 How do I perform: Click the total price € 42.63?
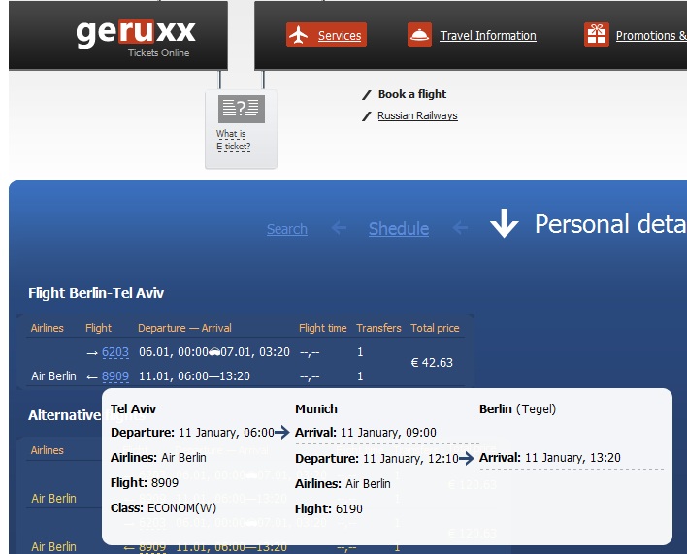click(x=432, y=363)
